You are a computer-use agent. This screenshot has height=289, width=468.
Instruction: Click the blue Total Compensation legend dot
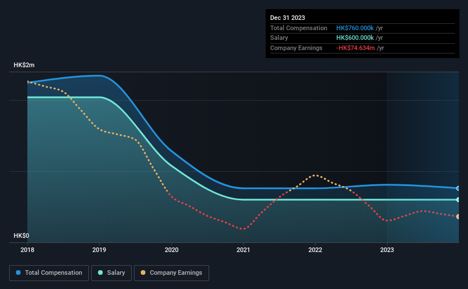(x=18, y=273)
